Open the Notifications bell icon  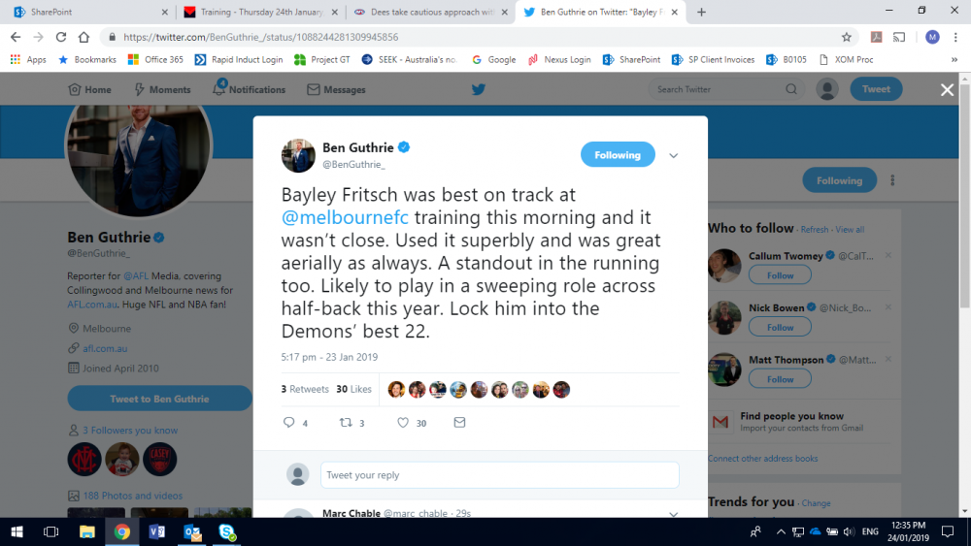pos(218,88)
